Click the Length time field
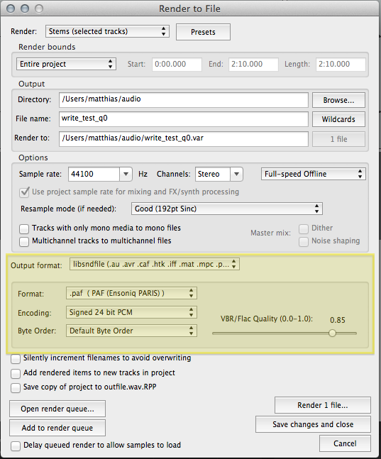The height and width of the screenshot is (459, 381). [341, 64]
